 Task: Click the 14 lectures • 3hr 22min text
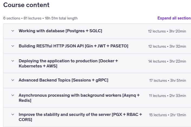[x=167, y=61]
